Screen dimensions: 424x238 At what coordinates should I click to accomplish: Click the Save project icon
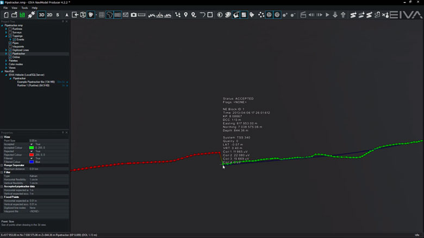tap(21, 15)
